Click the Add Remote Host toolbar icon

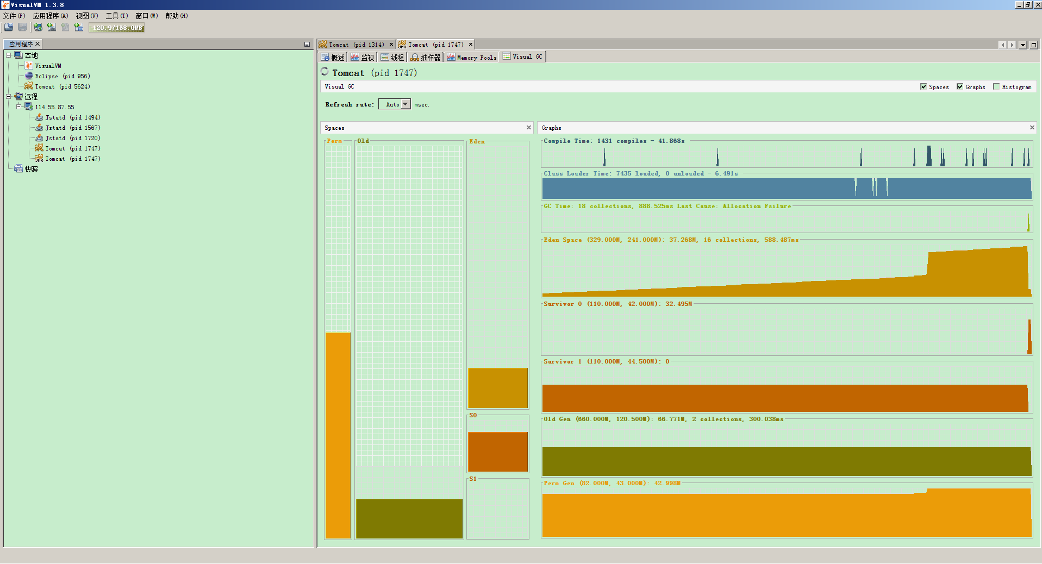(38, 27)
